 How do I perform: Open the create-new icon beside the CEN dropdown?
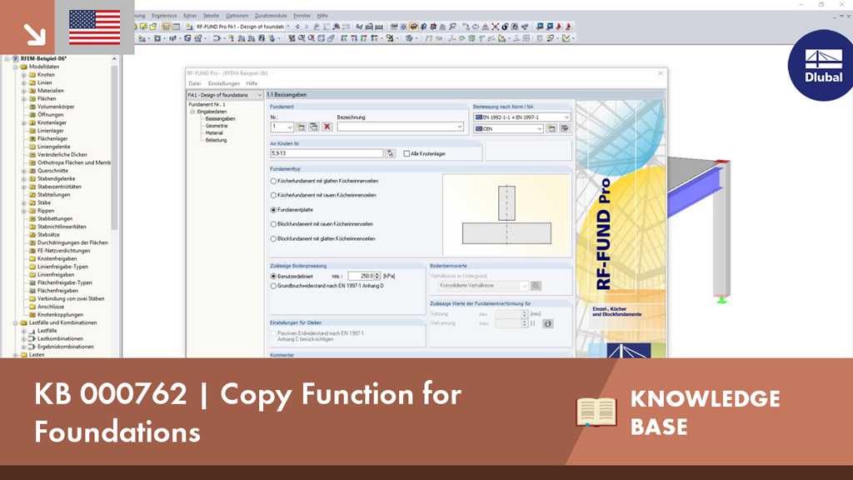(x=551, y=128)
